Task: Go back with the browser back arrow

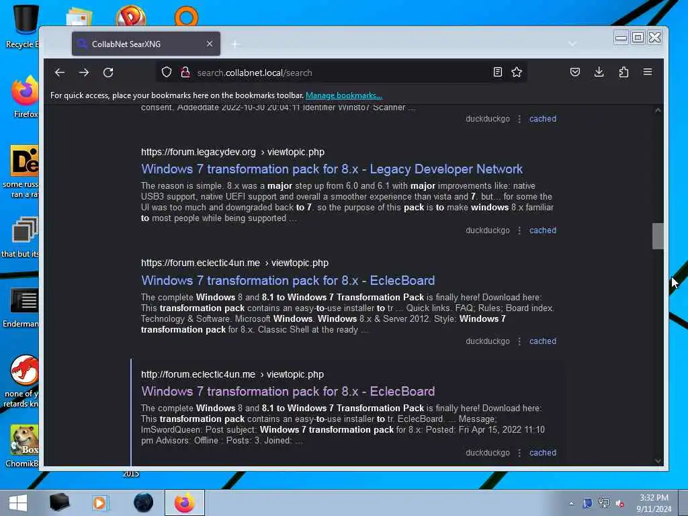Action: (60, 73)
